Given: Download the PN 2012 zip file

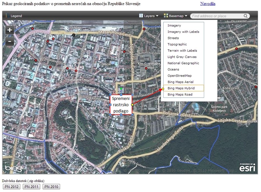Looking at the screenshot, I should pyautogui.click(x=12, y=187).
